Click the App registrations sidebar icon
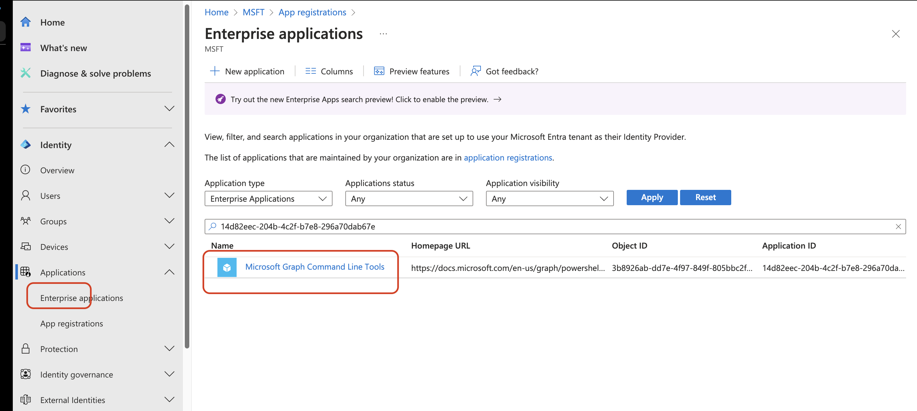The width and height of the screenshot is (917, 411). point(71,323)
